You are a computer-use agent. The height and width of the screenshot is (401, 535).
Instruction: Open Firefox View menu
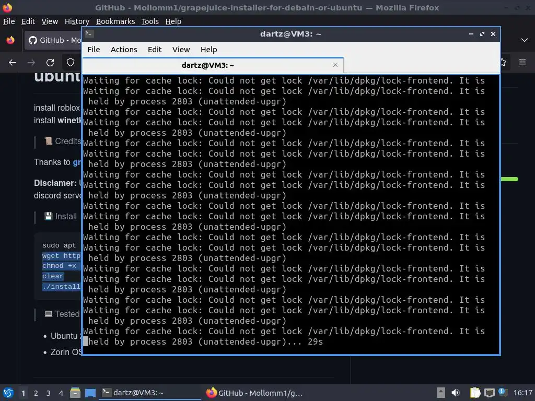50,21
